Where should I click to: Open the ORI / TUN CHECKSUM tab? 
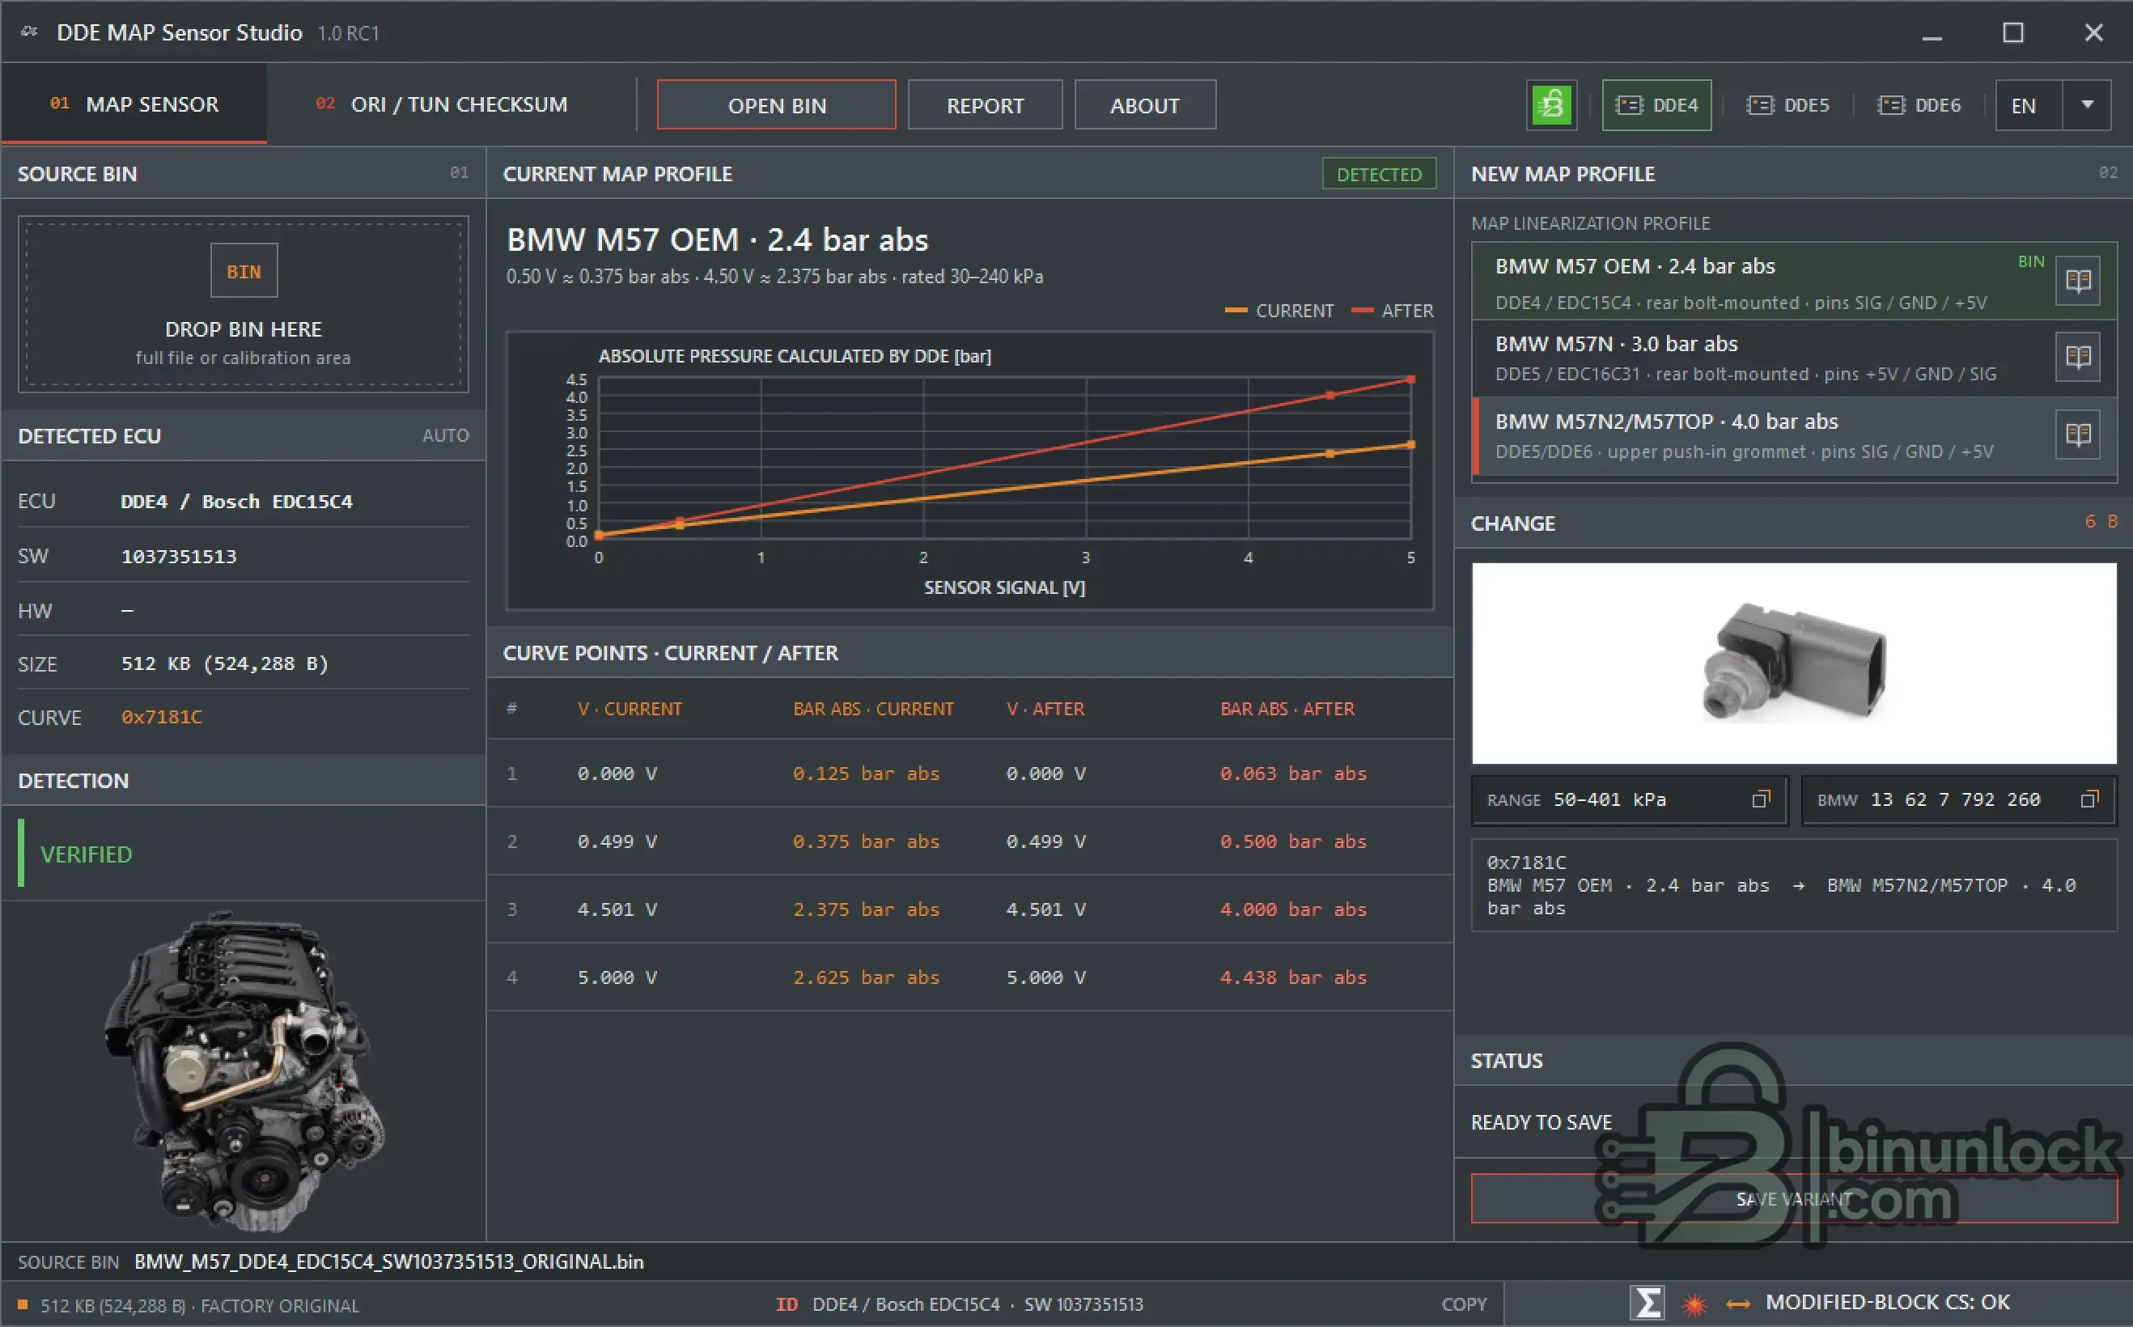click(x=441, y=104)
